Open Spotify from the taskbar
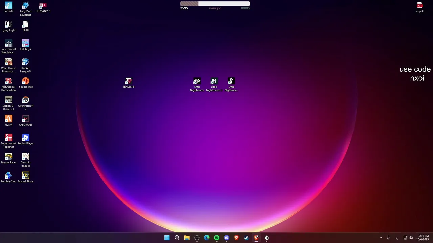Viewport: 433px width, 243px height. pyautogui.click(x=216, y=238)
